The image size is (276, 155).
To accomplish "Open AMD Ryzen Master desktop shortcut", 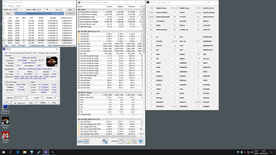I will click(x=5, y=123).
